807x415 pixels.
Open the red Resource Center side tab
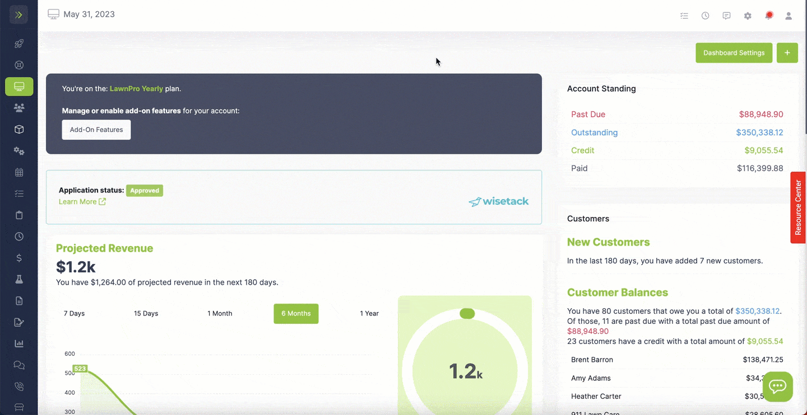(x=798, y=207)
